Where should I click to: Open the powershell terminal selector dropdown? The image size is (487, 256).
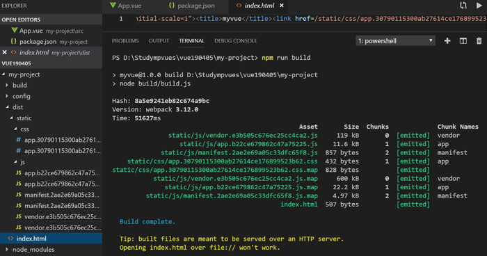(x=395, y=41)
